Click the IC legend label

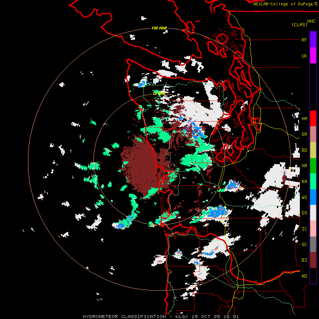click(x=304, y=229)
